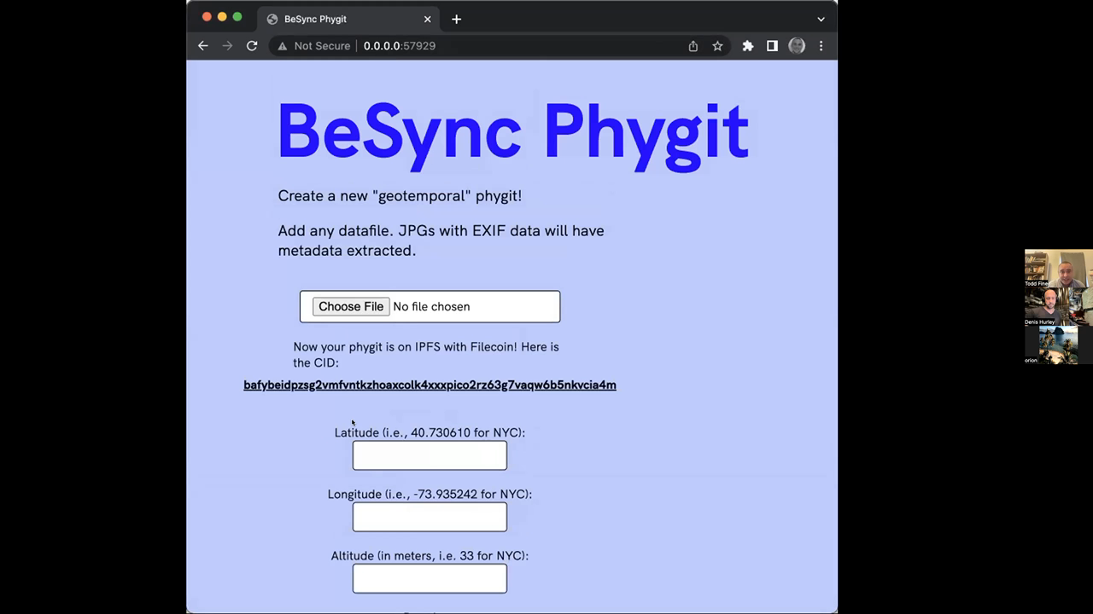
Task: Click the 'Not Secure' label
Action: [x=322, y=46]
